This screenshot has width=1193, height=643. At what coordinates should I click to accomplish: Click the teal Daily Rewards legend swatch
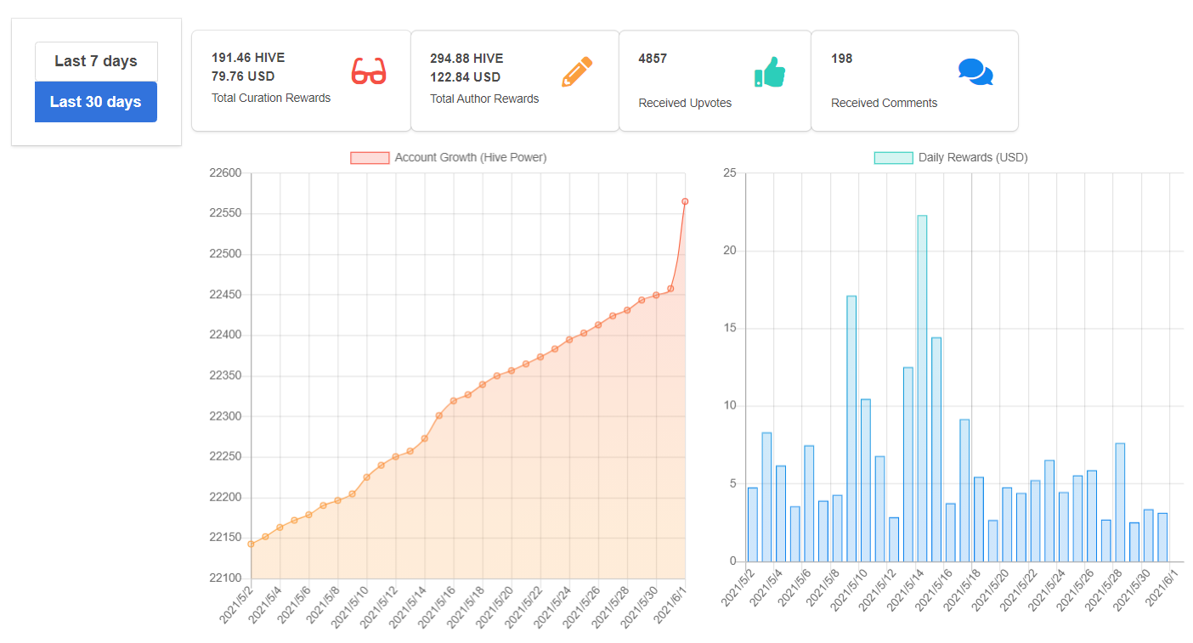tap(894, 157)
